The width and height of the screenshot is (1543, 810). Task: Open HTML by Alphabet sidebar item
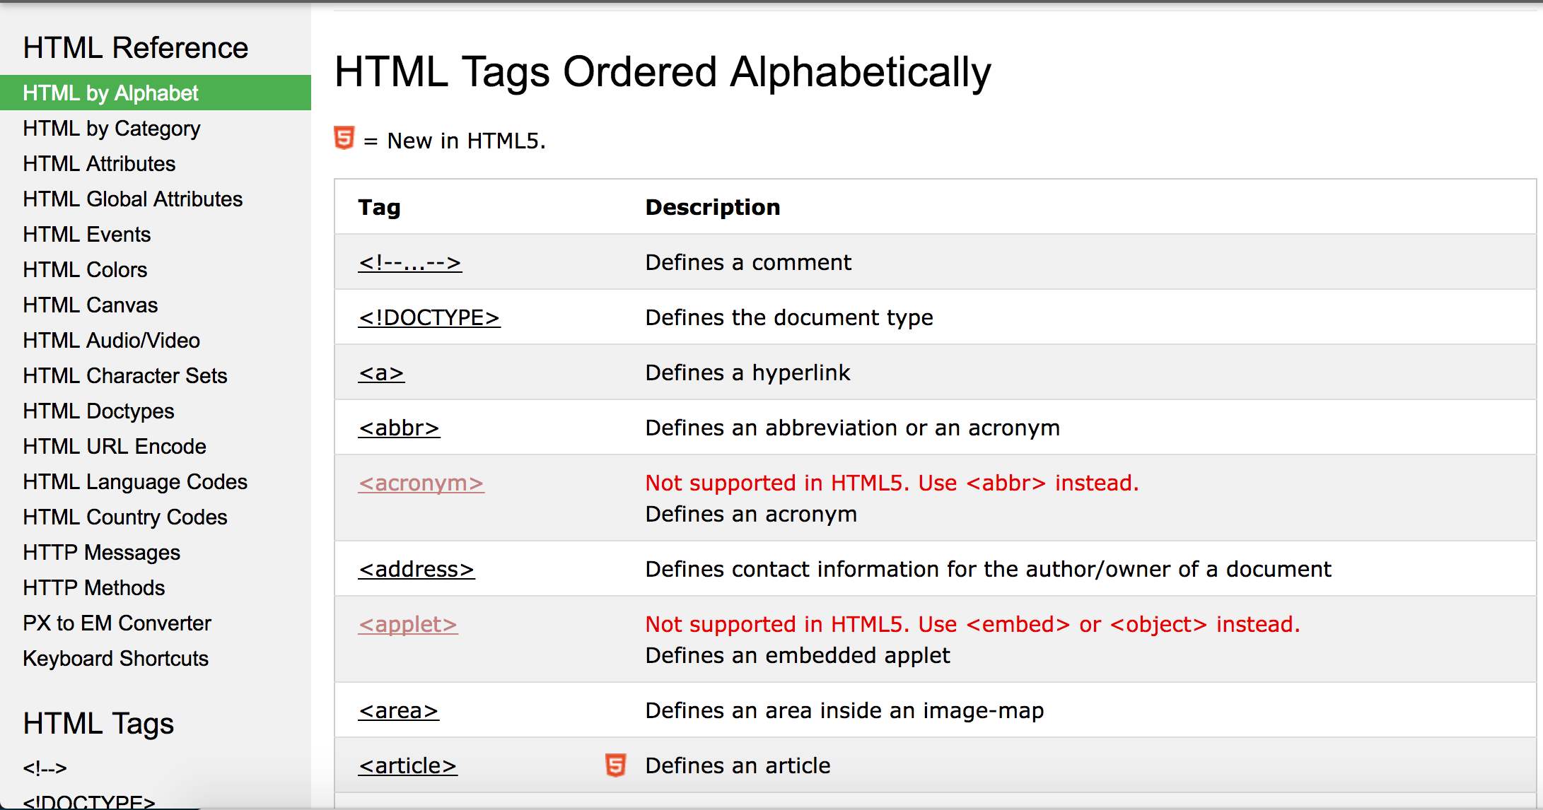pyautogui.click(x=111, y=93)
